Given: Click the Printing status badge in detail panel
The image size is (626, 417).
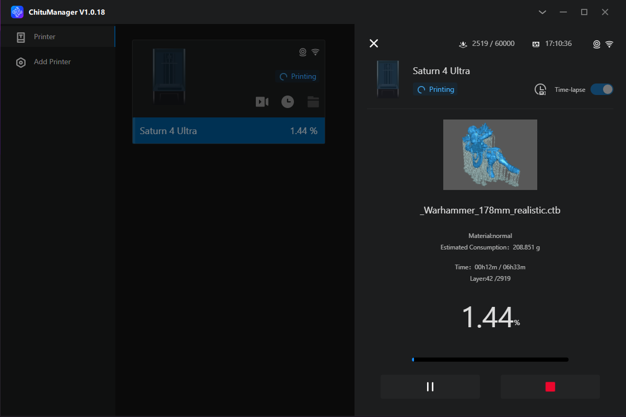Looking at the screenshot, I should 435,89.
